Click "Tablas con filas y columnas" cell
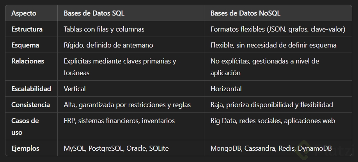358x162 pixels. [x=104, y=29]
